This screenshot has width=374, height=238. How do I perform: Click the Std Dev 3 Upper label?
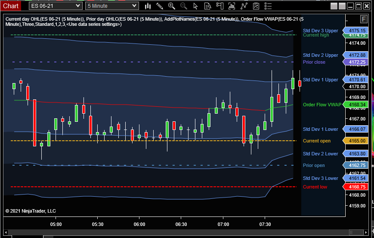(320, 31)
